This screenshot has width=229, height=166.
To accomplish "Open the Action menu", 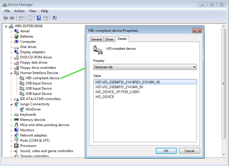I will (x=19, y=11).
